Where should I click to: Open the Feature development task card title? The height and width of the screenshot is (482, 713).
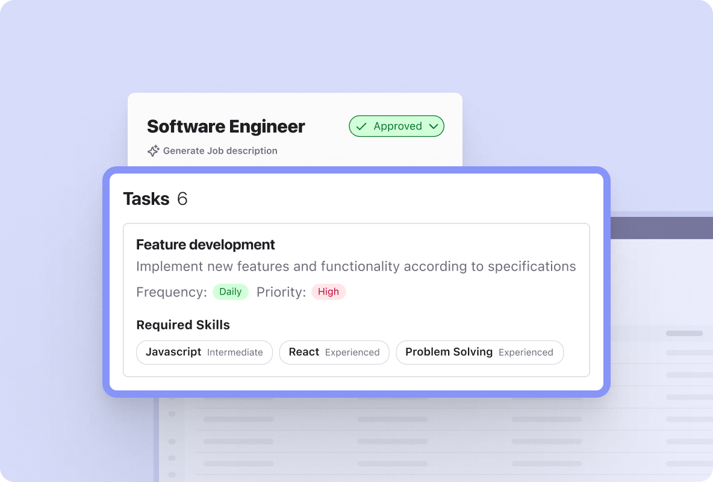pyautogui.click(x=205, y=245)
